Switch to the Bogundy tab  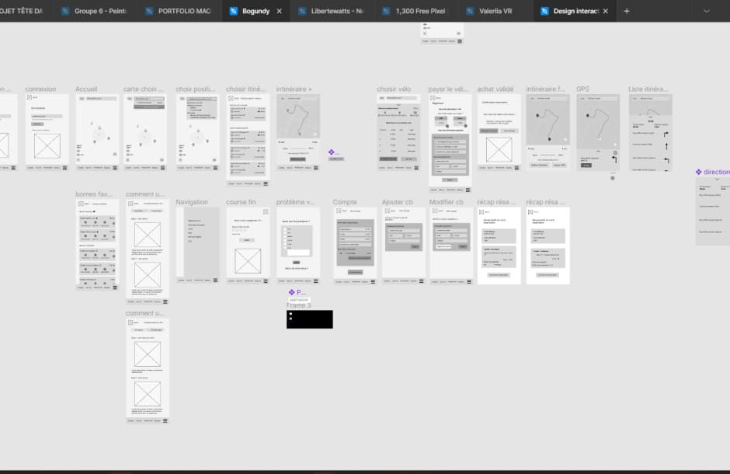255,12
